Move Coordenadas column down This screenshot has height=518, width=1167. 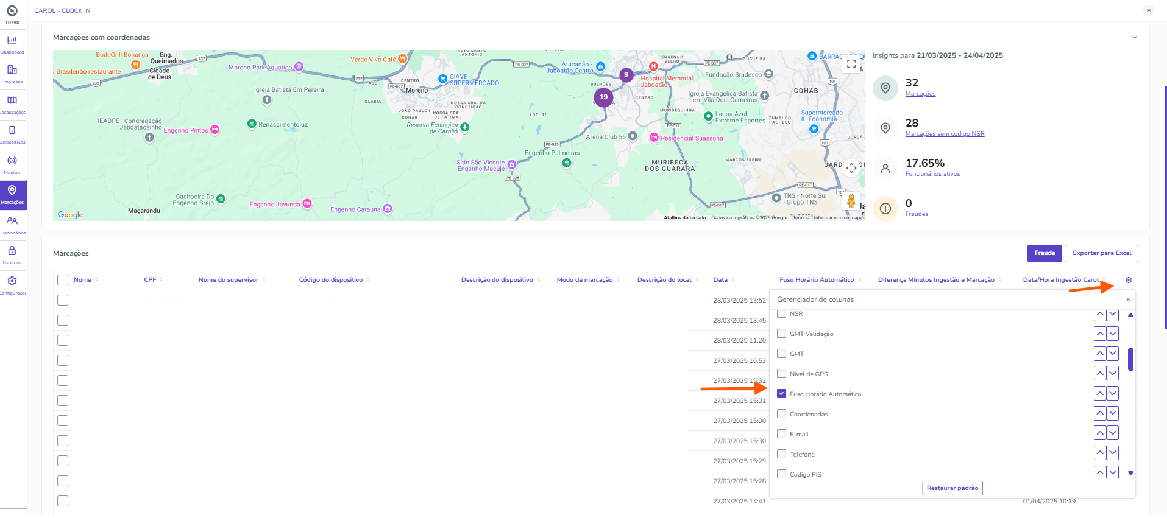pyautogui.click(x=1113, y=414)
